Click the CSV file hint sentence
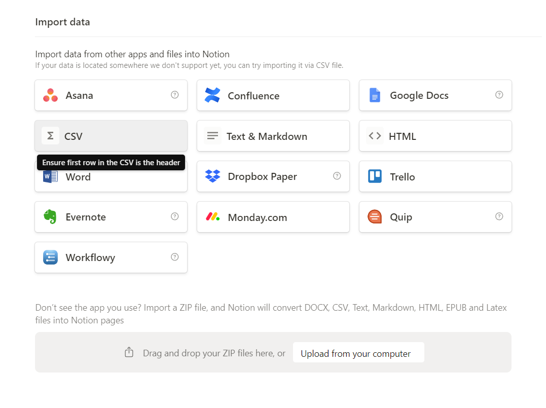The width and height of the screenshot is (546, 408). (x=189, y=65)
